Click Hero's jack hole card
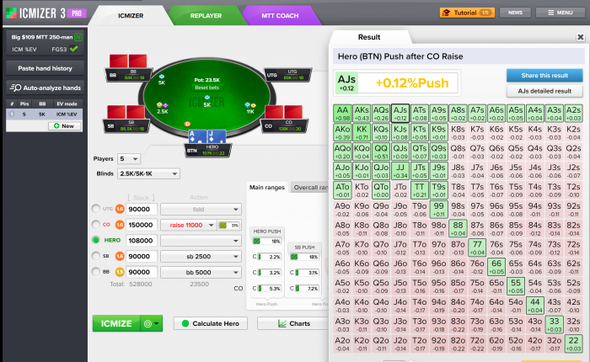The height and width of the screenshot is (362, 590). click(x=217, y=137)
